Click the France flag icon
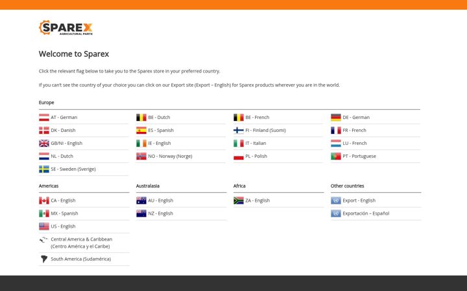Screen dimensions: 467x291 click(x=336, y=131)
